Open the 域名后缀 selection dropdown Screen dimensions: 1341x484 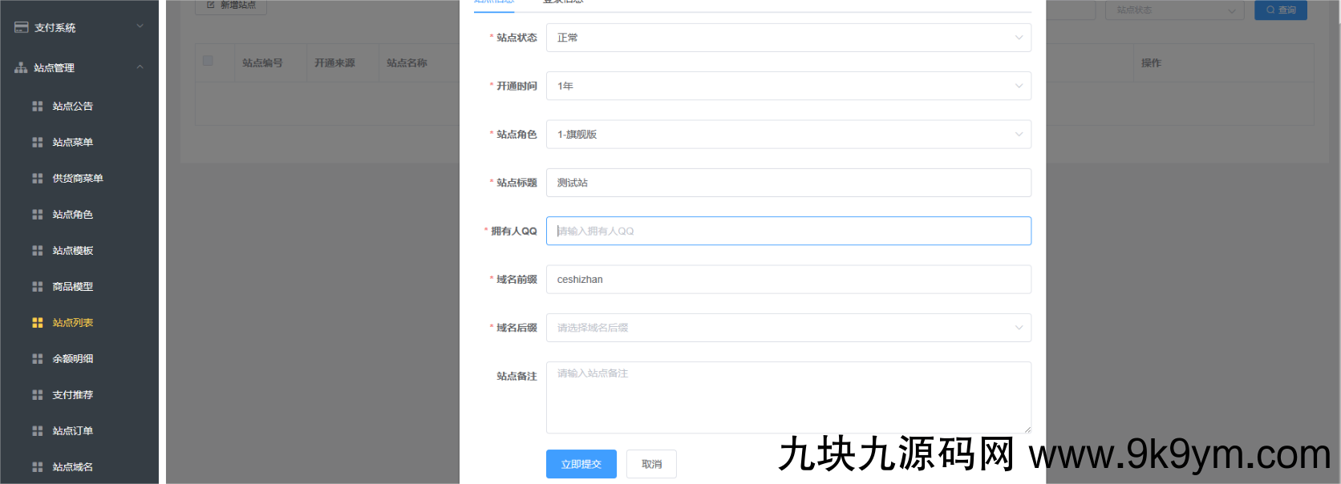click(788, 328)
